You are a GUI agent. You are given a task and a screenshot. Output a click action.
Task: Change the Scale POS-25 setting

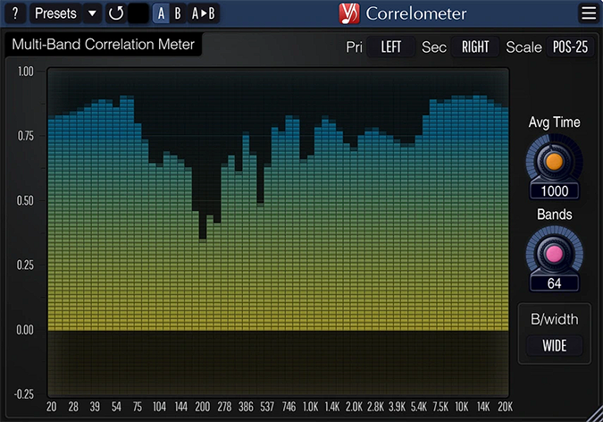tap(570, 47)
